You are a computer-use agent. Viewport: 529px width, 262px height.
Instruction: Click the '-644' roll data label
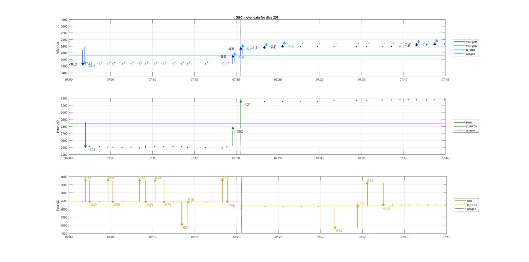tap(231, 205)
